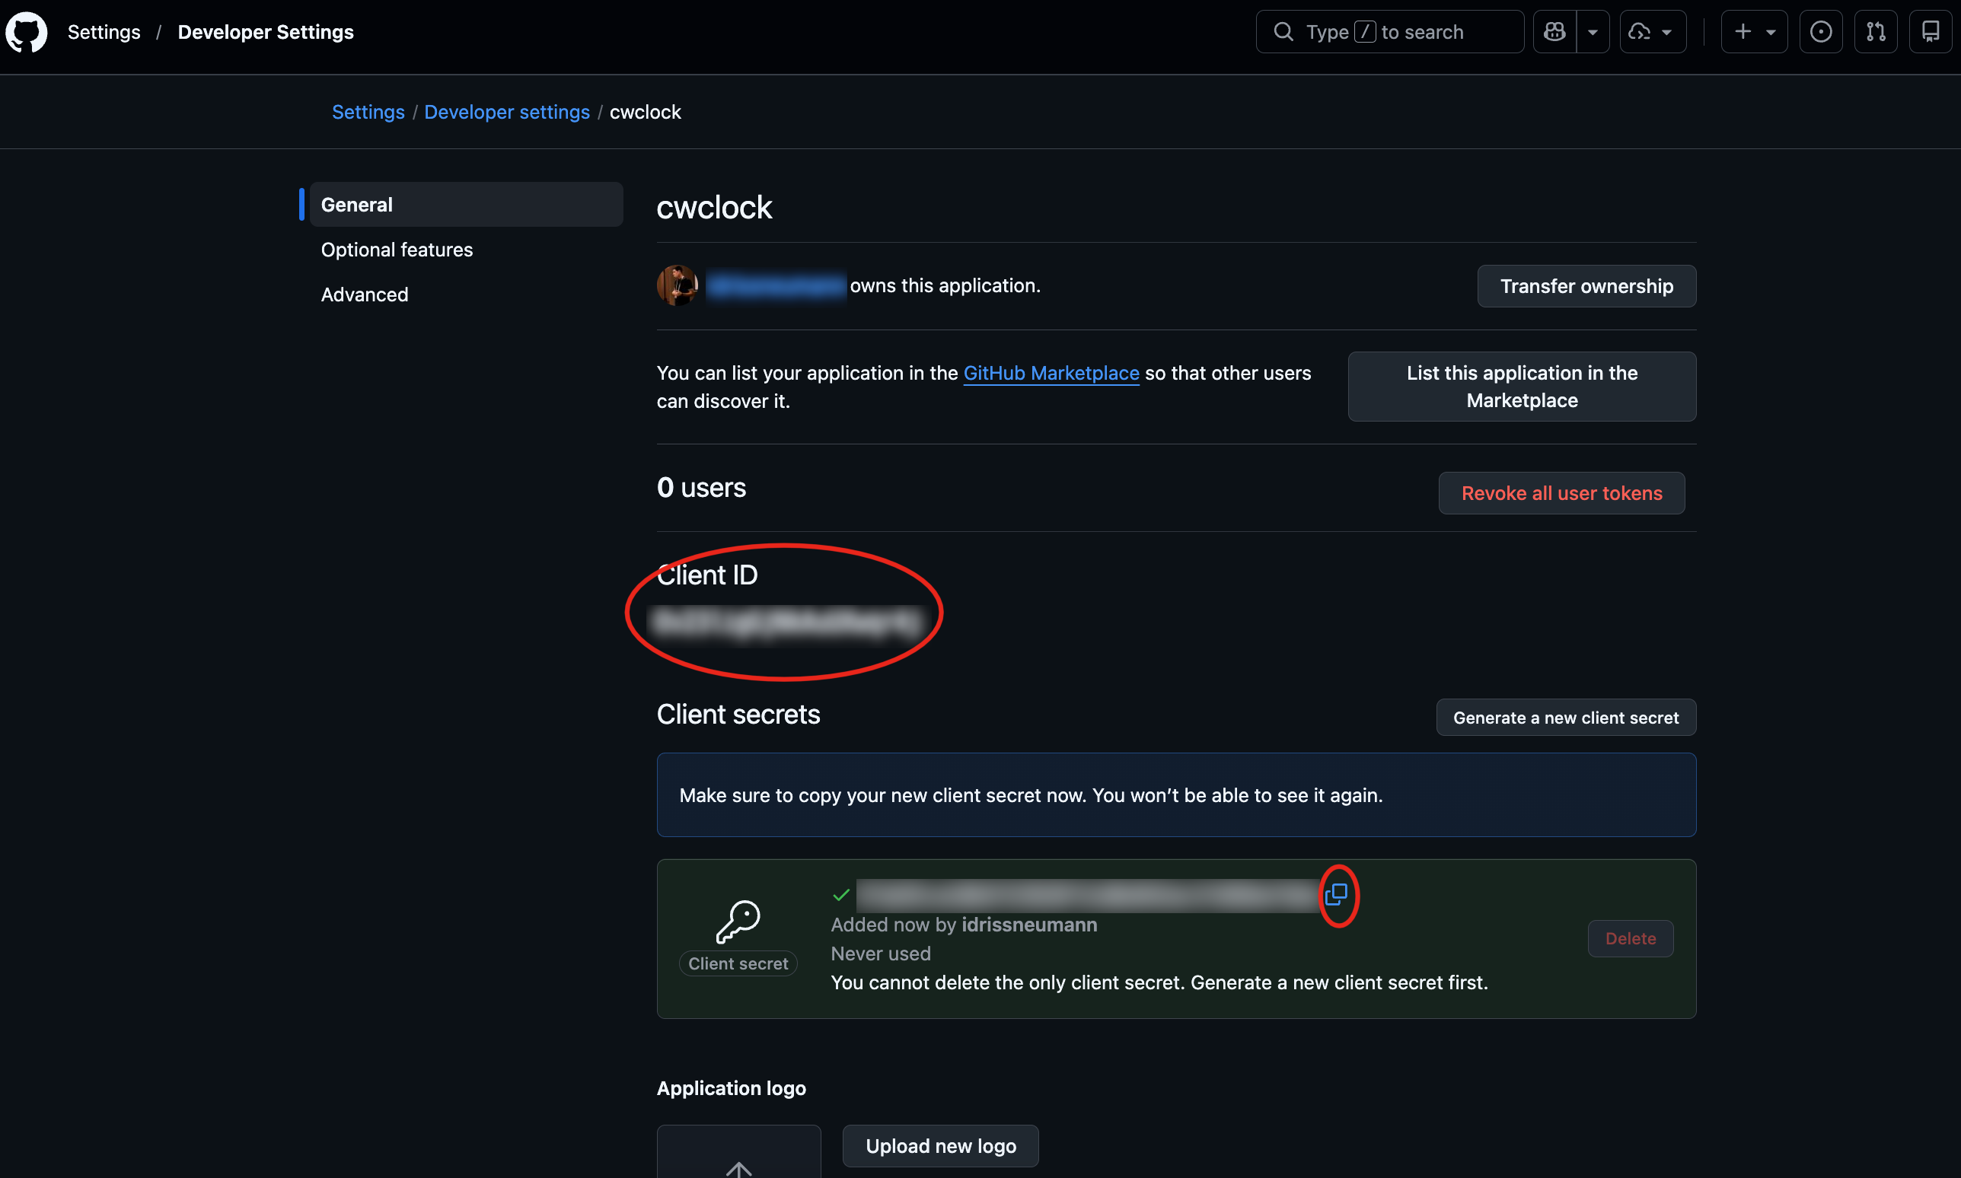The height and width of the screenshot is (1178, 1961).
Task: Click List this application in Marketplace
Action: (1521, 387)
